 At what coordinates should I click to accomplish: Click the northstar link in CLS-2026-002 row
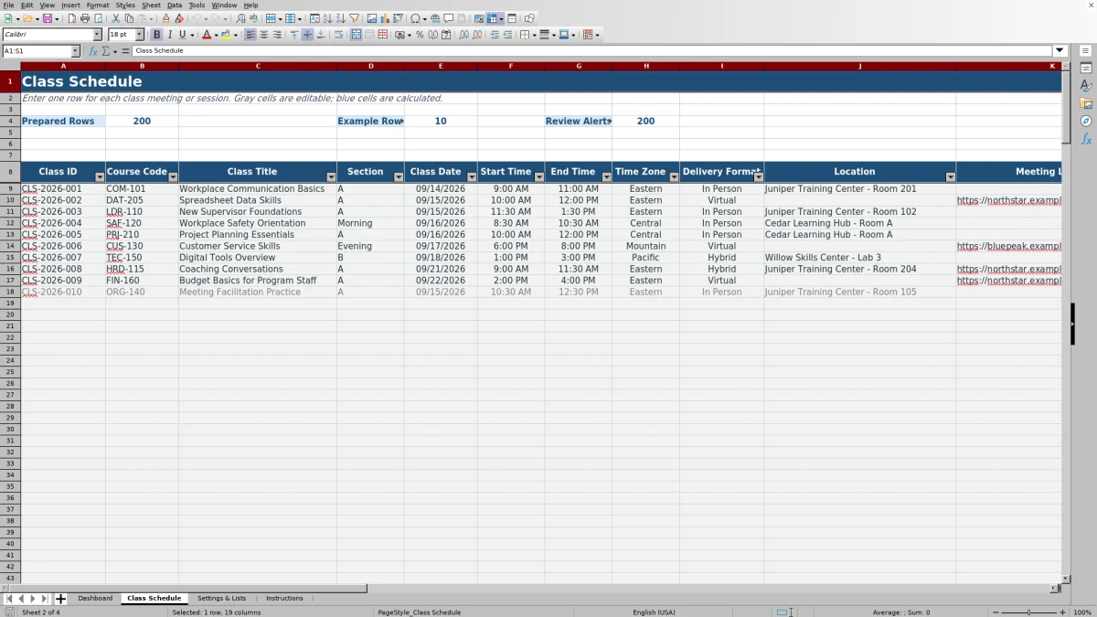(1009, 200)
